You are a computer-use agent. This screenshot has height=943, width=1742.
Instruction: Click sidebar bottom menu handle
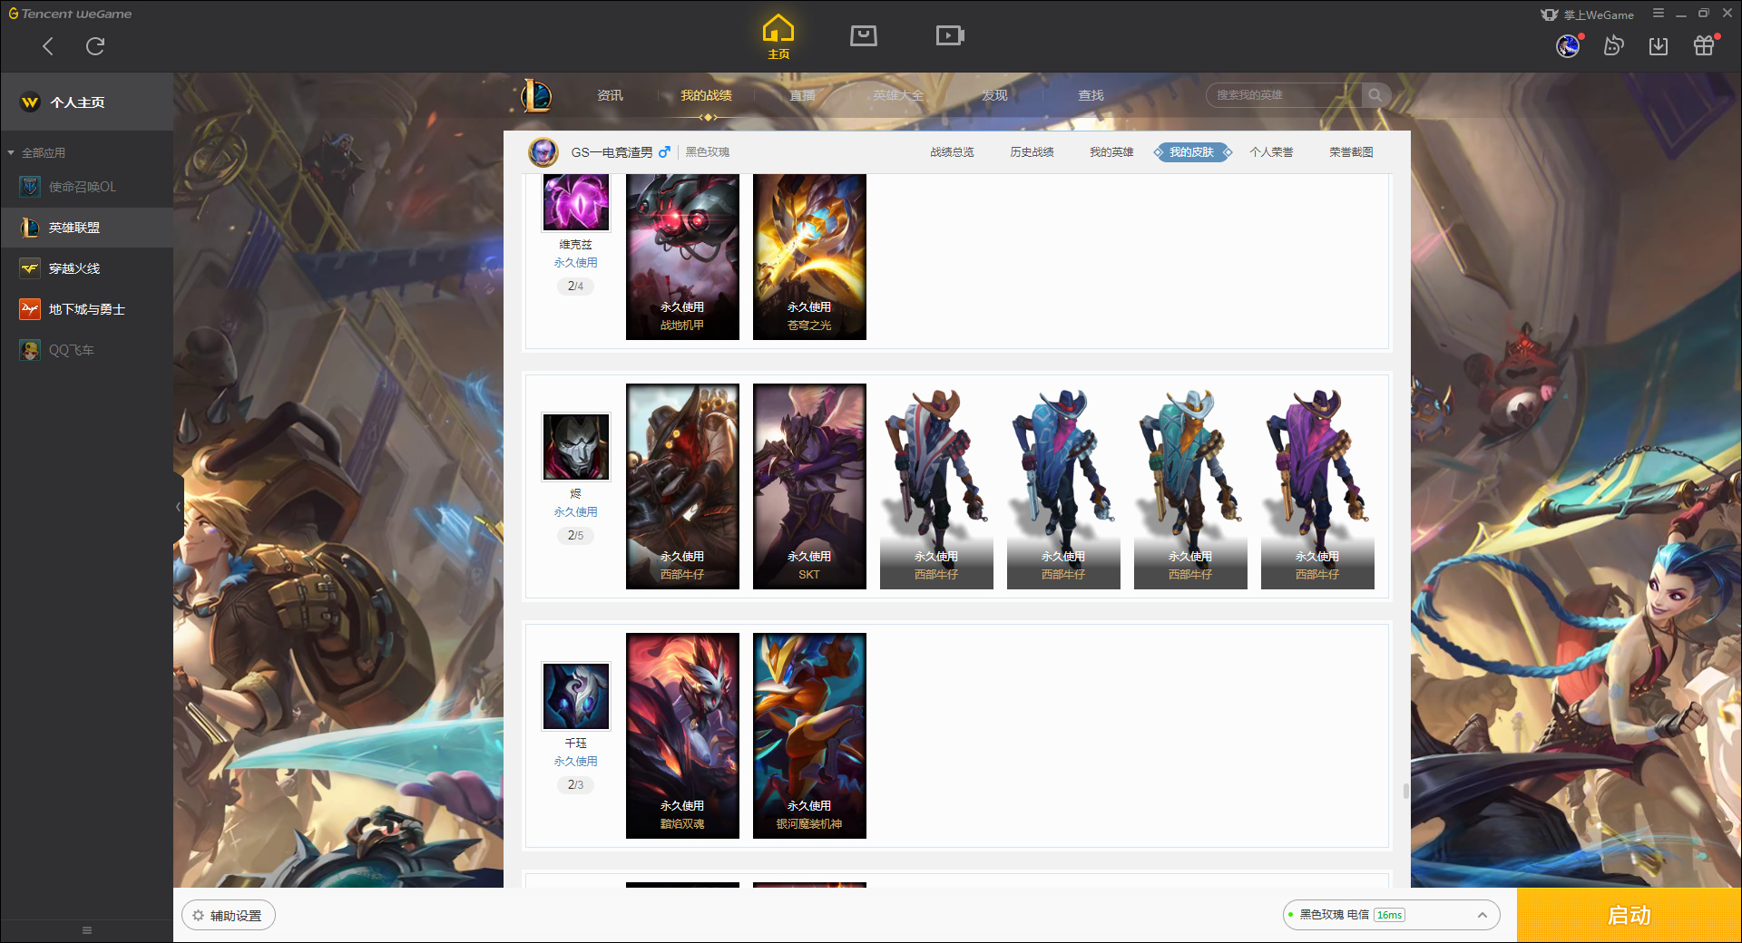87,930
